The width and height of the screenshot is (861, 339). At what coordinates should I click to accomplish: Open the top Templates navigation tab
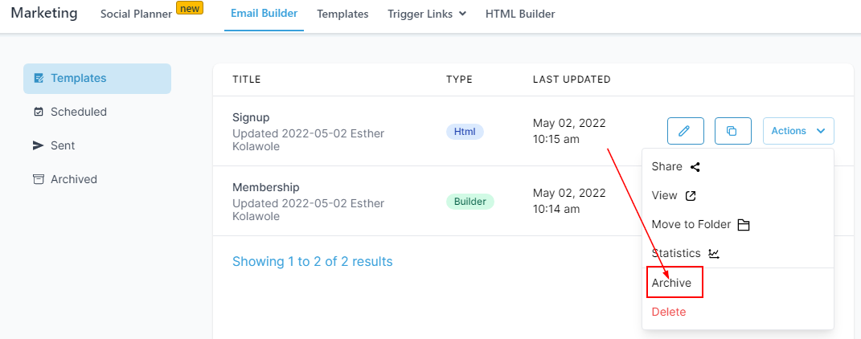pos(342,14)
